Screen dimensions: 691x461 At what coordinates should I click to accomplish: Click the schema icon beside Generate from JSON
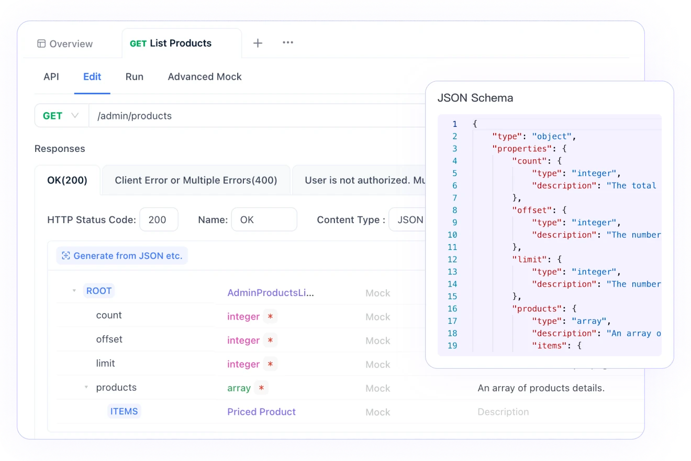click(x=65, y=256)
